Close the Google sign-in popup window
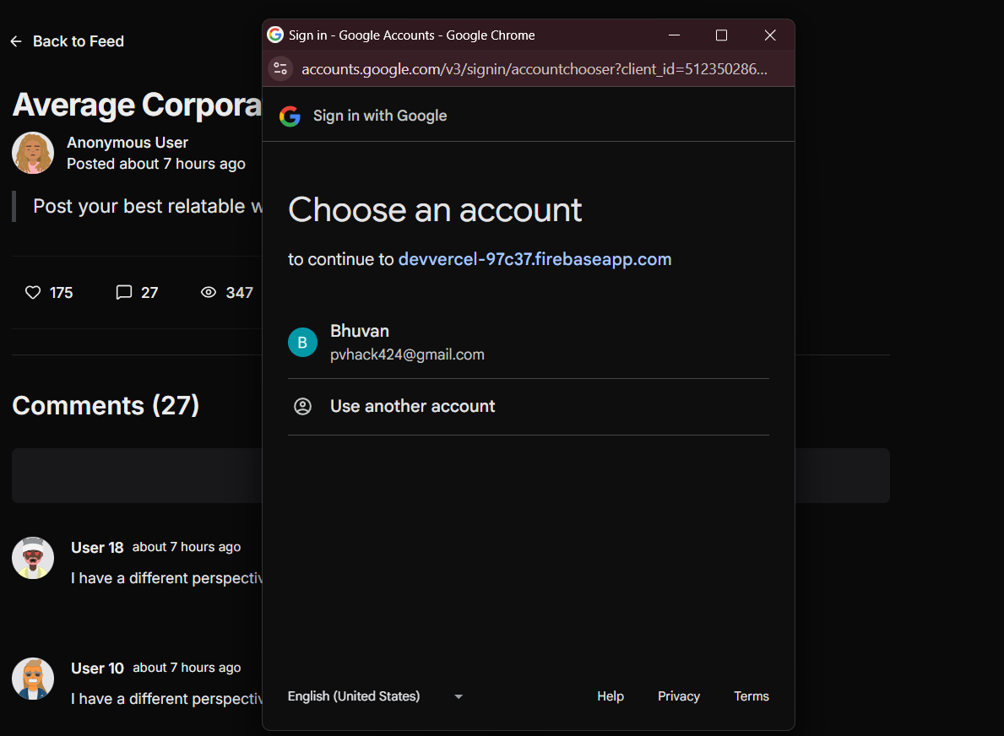1004x736 pixels. coord(770,35)
